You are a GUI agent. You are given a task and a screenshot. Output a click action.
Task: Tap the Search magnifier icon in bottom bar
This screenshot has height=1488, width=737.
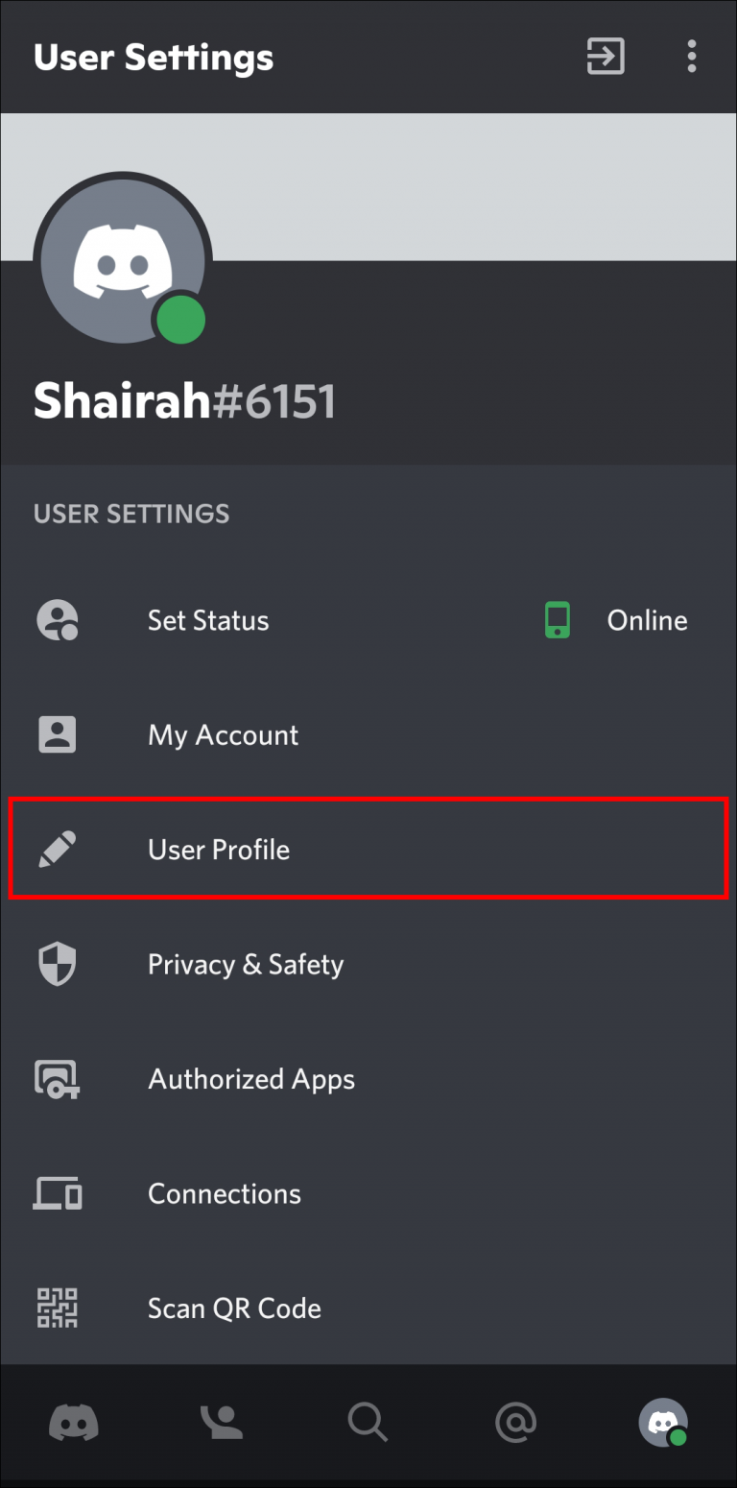click(368, 1423)
